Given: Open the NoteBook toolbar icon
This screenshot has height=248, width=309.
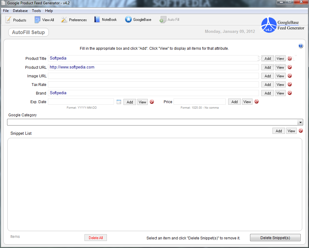Looking at the screenshot, I should (x=97, y=20).
